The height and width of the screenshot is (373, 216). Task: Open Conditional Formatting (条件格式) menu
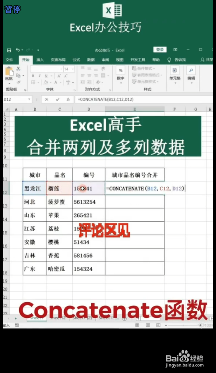tap(143, 68)
